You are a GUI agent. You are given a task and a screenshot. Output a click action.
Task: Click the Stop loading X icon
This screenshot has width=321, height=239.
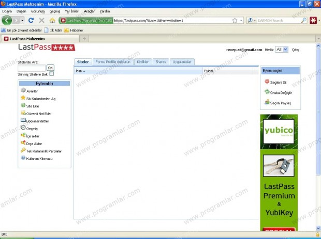pyautogui.click(x=41, y=20)
